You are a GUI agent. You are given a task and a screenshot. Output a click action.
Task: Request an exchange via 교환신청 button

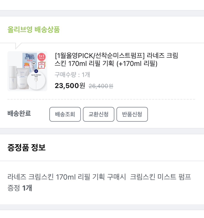98,114
